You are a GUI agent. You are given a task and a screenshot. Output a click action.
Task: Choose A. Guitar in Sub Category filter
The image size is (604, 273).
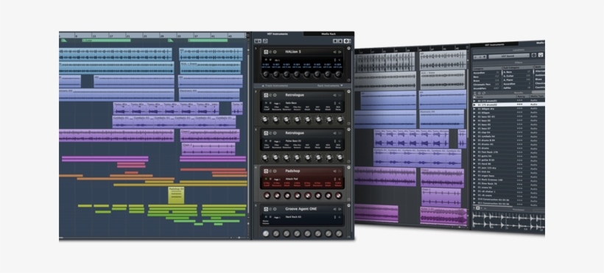pos(517,76)
